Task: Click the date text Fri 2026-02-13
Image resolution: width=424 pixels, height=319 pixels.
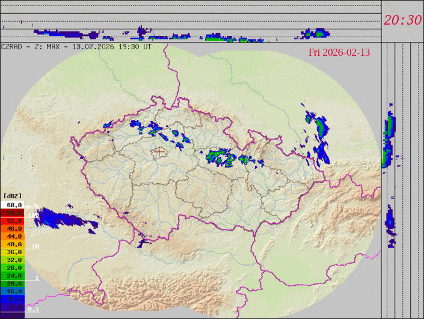Action: 339,53
